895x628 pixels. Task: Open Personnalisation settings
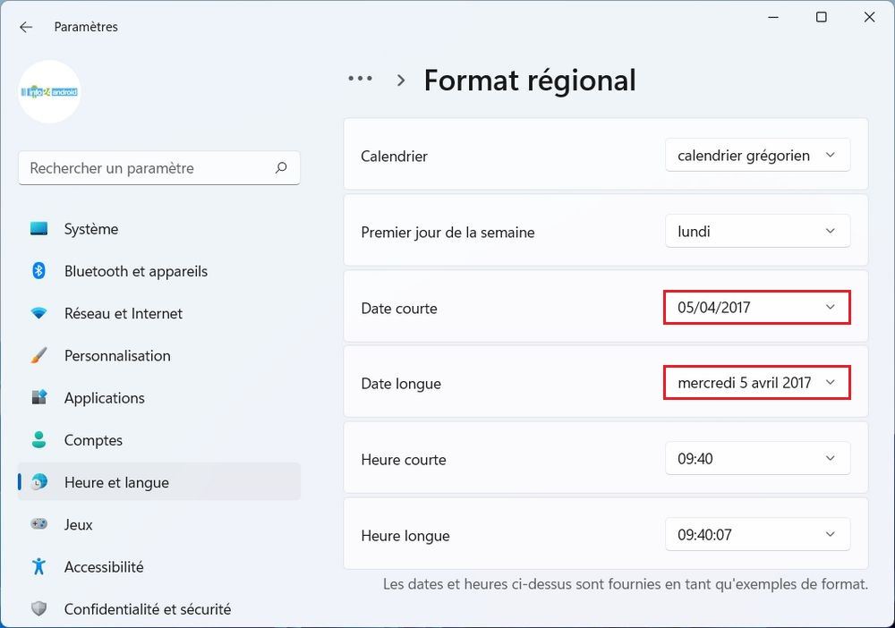[x=39, y=355]
